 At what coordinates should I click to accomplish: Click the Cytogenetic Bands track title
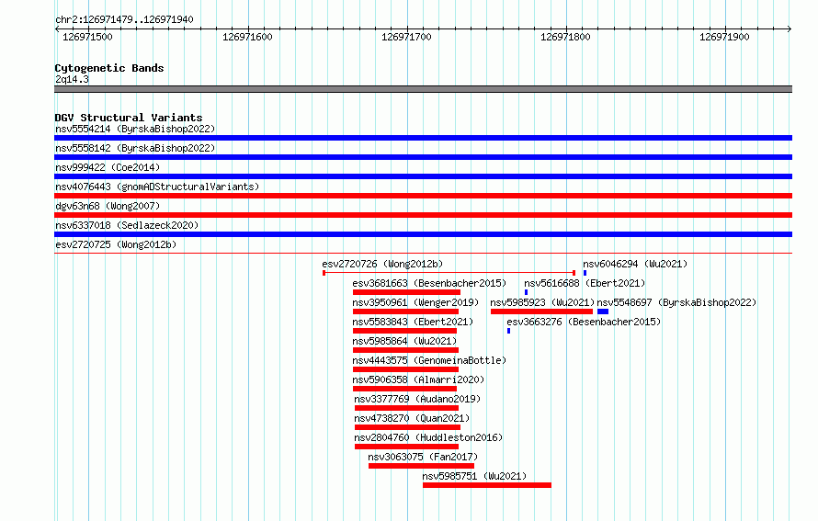tap(109, 68)
